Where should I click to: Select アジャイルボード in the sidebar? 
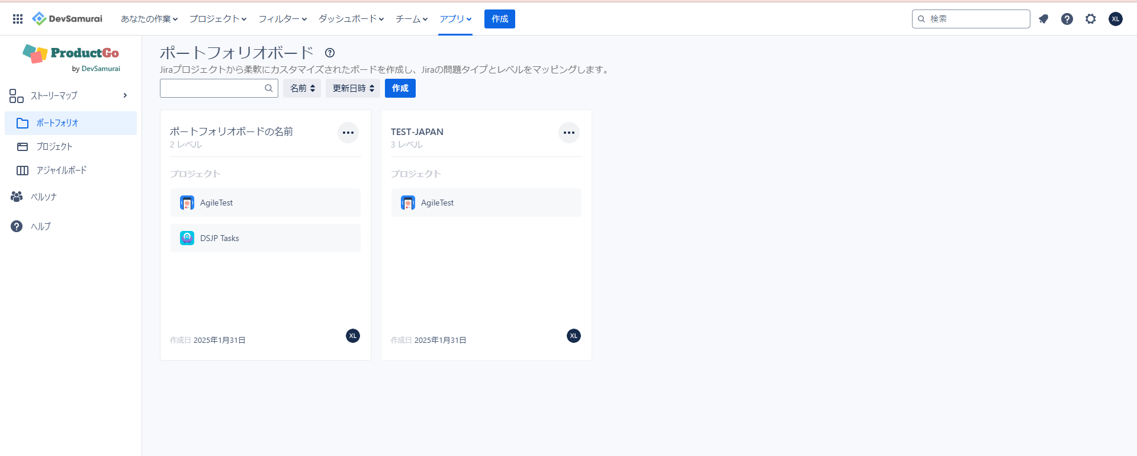(x=61, y=171)
